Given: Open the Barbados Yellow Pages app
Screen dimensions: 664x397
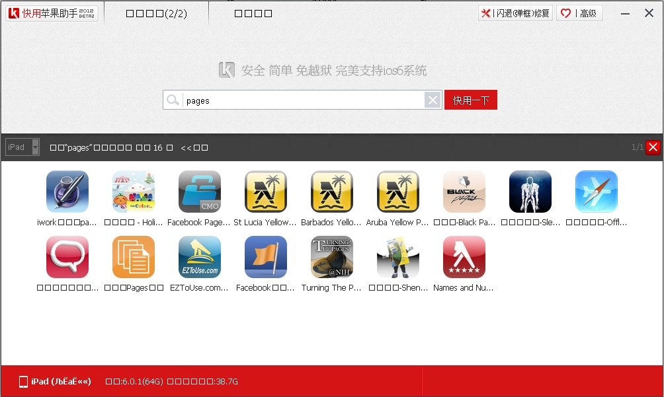Looking at the screenshot, I should point(331,192).
